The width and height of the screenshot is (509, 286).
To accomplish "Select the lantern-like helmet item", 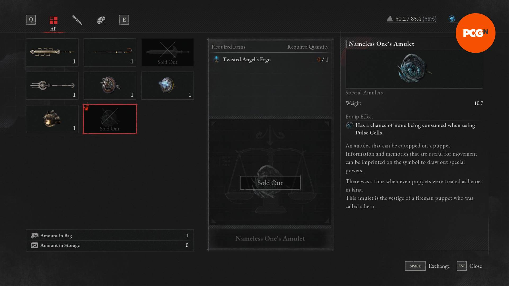I will (x=52, y=119).
